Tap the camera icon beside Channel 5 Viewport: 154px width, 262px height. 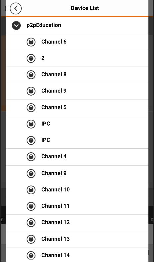click(x=31, y=108)
